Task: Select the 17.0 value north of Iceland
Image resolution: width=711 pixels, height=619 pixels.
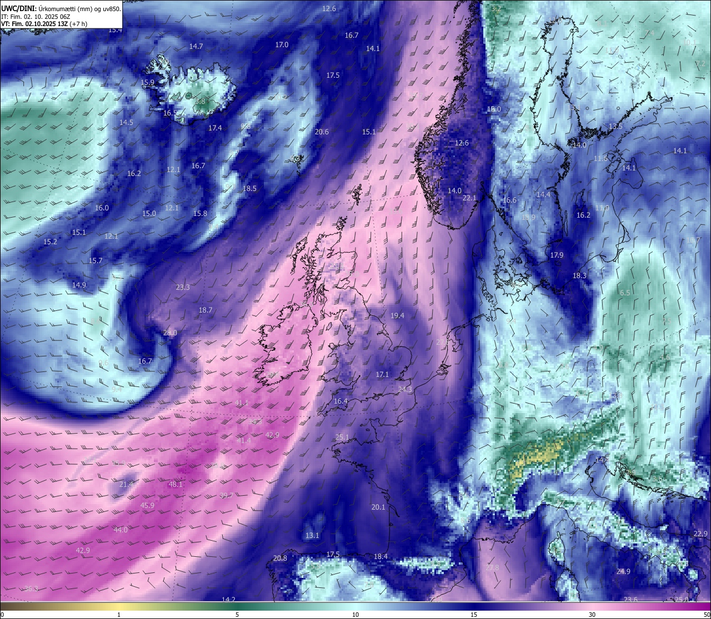Action: pos(282,44)
